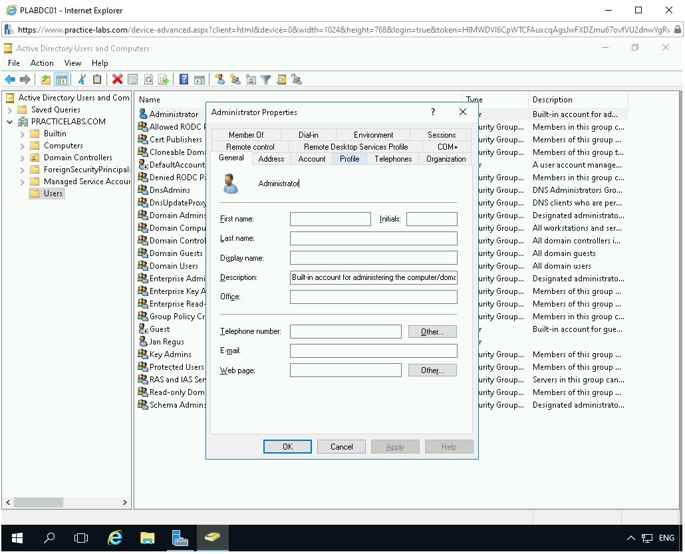The height and width of the screenshot is (554, 685).
Task: Create a new organizational unit icon
Action: click(x=251, y=80)
